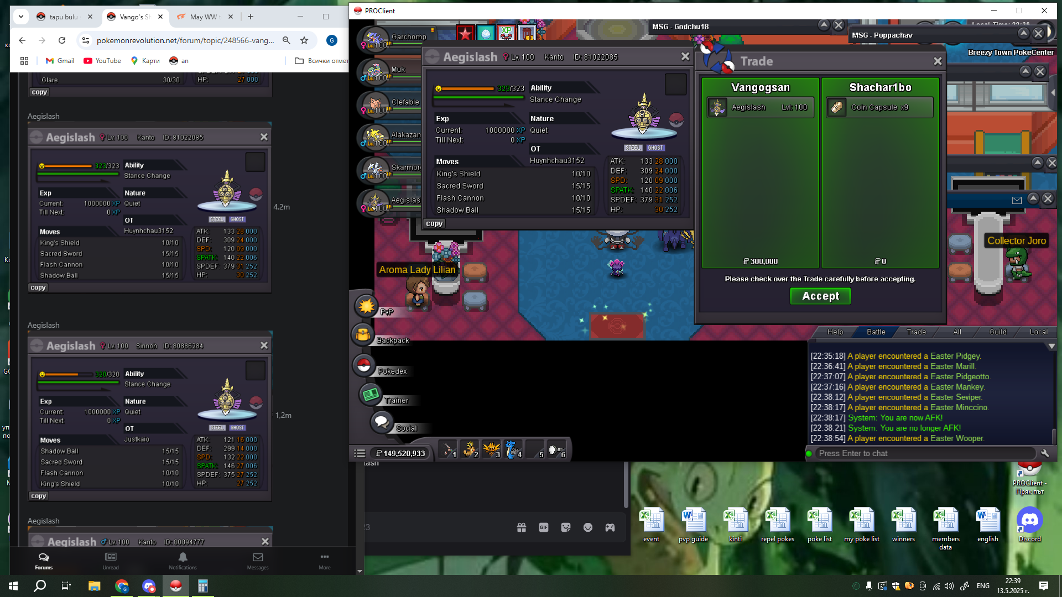Click copy under the forum Kanto Aegislash card
The width and height of the screenshot is (1062, 597).
[38, 288]
